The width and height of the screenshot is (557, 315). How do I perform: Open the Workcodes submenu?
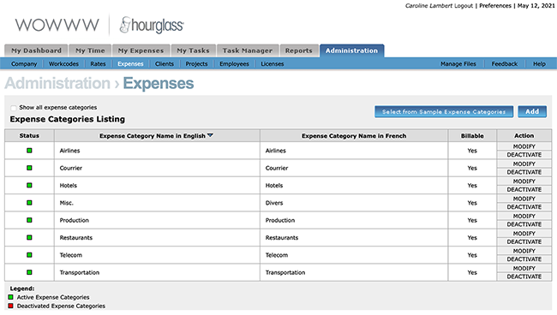pos(63,64)
